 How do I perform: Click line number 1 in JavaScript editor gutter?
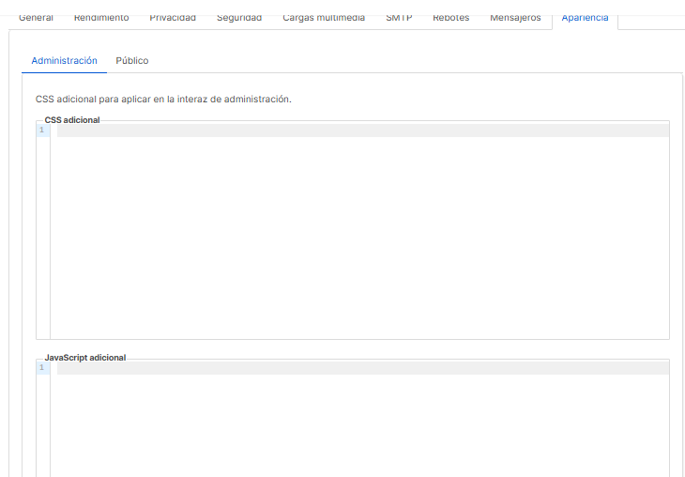click(x=42, y=368)
